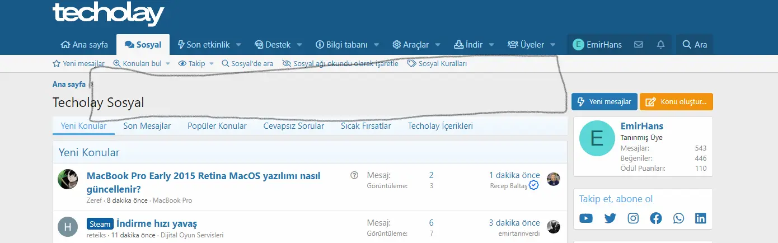Image resolution: width=778 pixels, height=243 pixels.
Task: Click the question mark icon on MacBook topic
Action: 354,175
